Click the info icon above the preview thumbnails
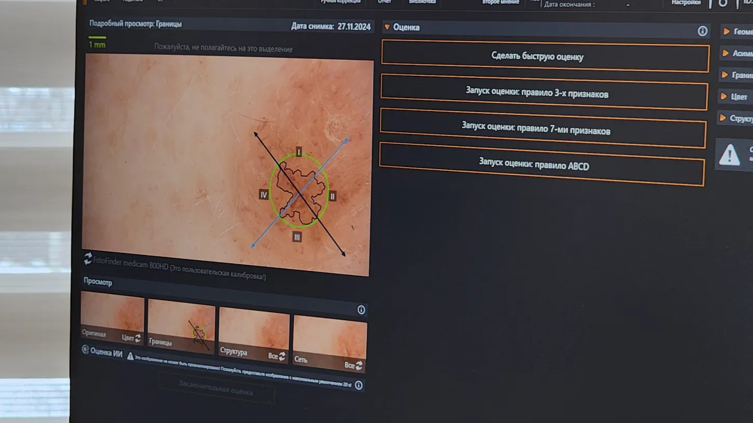This screenshot has width=753, height=423. click(361, 310)
